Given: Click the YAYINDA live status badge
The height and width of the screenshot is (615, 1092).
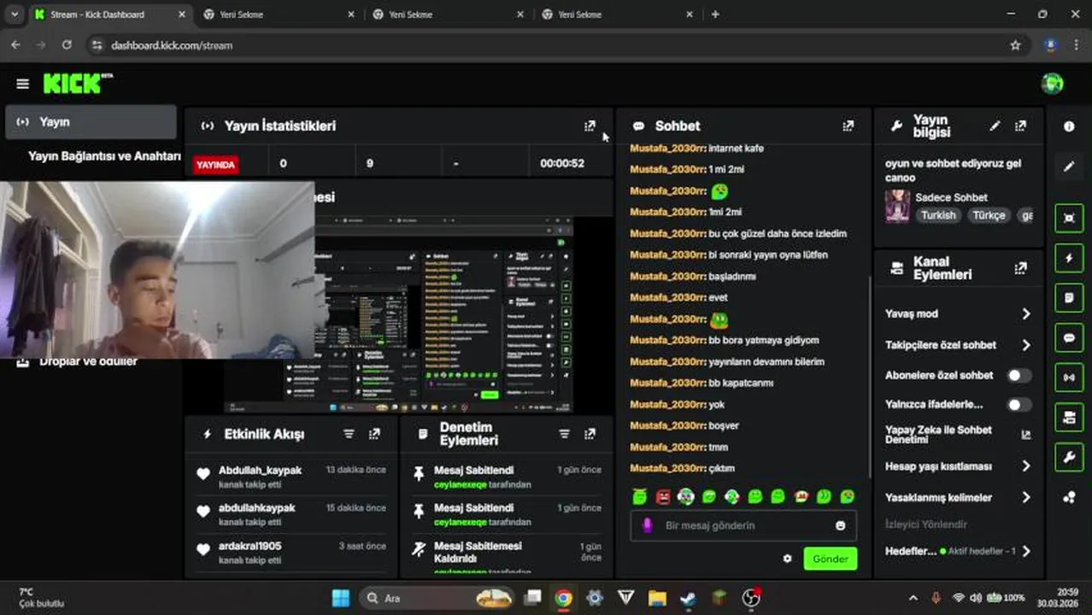Looking at the screenshot, I should [x=215, y=164].
